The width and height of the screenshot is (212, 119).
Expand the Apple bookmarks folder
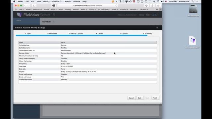(x=28, y=10)
